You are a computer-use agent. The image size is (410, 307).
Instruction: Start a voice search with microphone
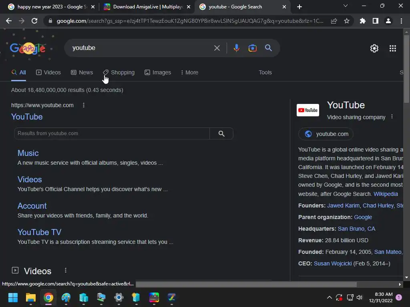point(237,48)
